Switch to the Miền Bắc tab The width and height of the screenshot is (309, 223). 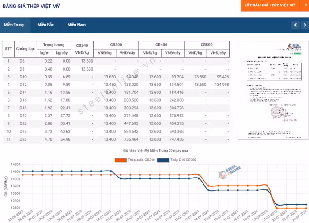45,25
